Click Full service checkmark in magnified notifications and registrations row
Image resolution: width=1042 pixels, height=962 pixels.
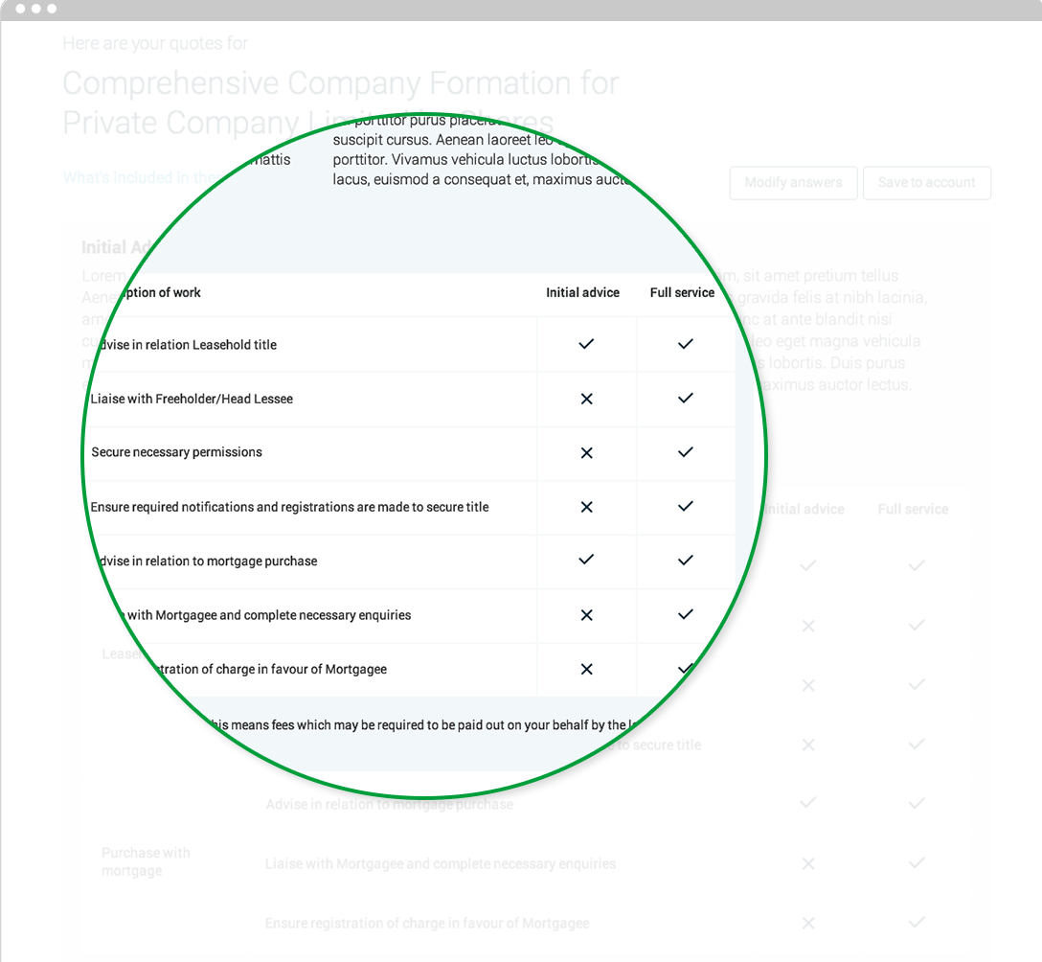[x=685, y=507]
